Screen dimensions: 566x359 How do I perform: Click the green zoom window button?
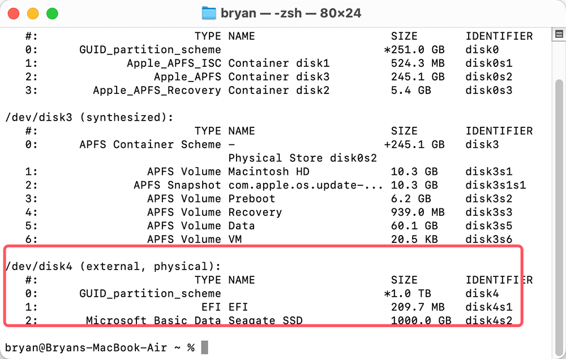click(52, 13)
